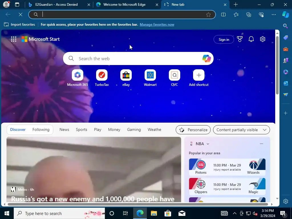Open the TurboTax shortcut
Image resolution: width=292 pixels, height=219 pixels.
pos(102,78)
